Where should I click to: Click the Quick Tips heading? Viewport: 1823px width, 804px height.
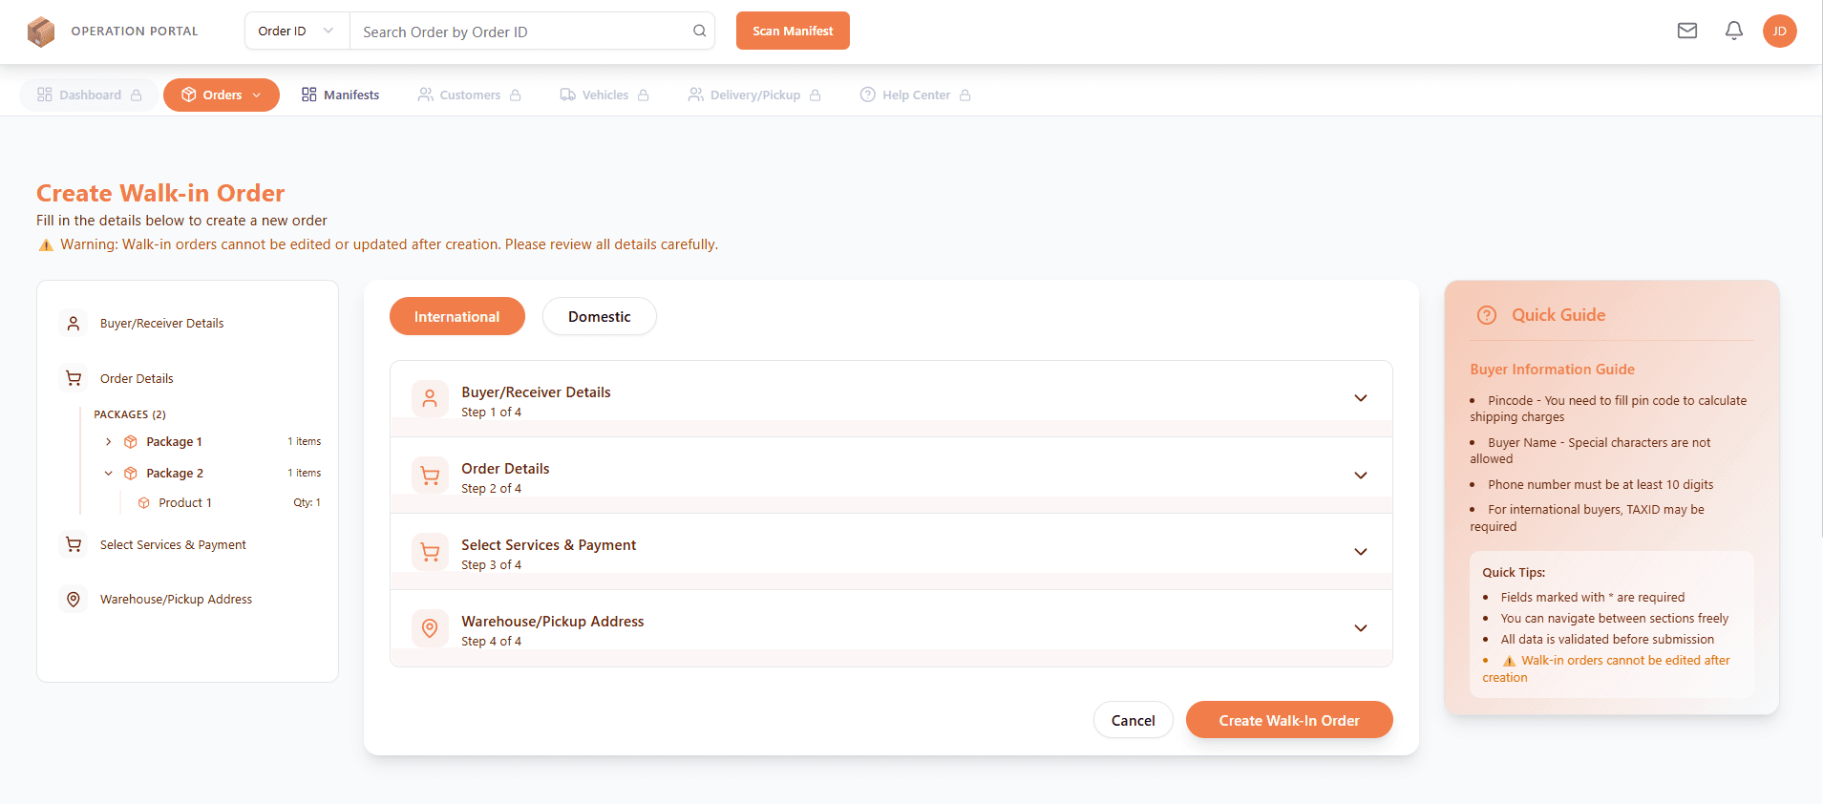pos(1514,573)
